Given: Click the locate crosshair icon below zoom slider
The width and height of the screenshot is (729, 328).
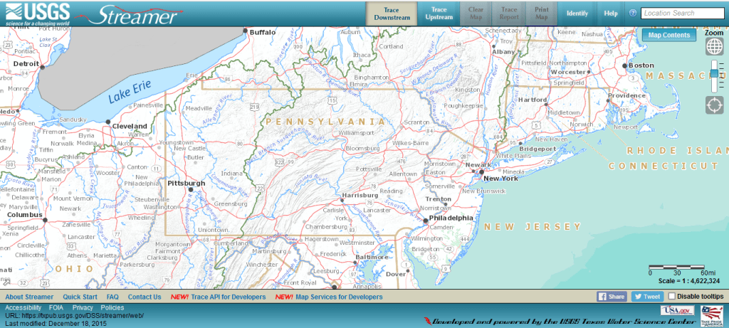Looking at the screenshot, I should [714, 105].
